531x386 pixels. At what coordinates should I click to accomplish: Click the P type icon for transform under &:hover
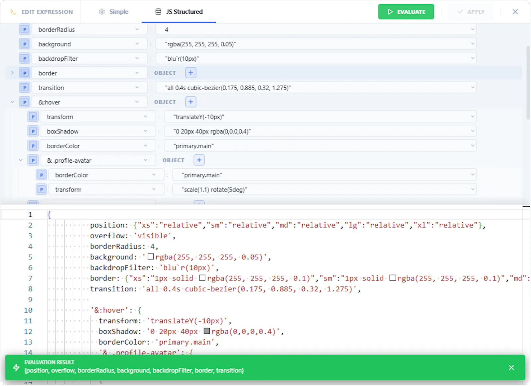[x=33, y=117]
